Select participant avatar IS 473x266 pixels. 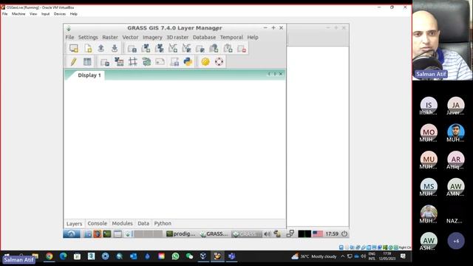click(429, 105)
